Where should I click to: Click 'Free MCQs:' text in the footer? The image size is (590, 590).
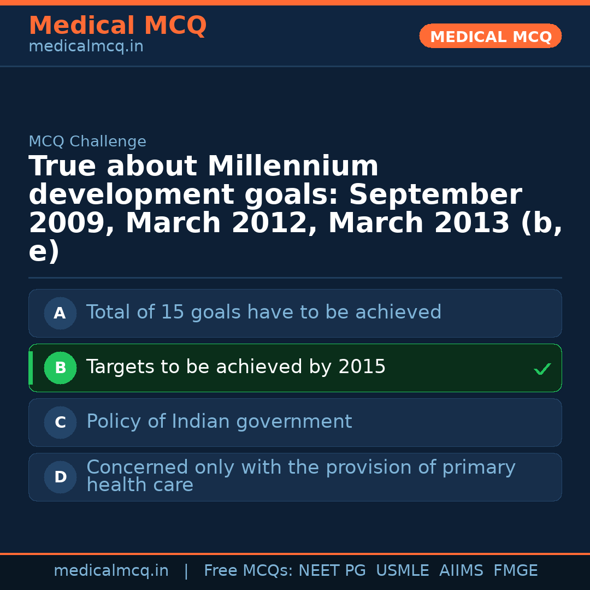coord(249,571)
